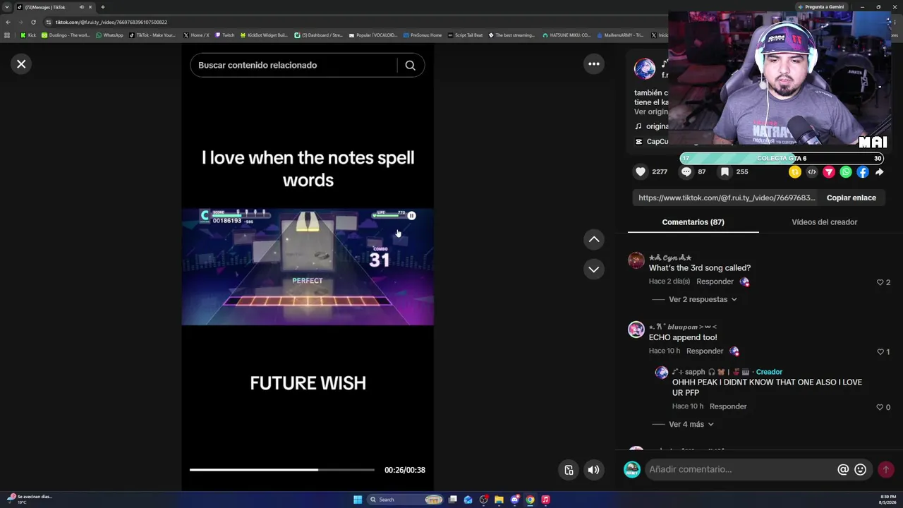Open the Discord taskbar icon
The height and width of the screenshot is (508, 903).
(514, 500)
